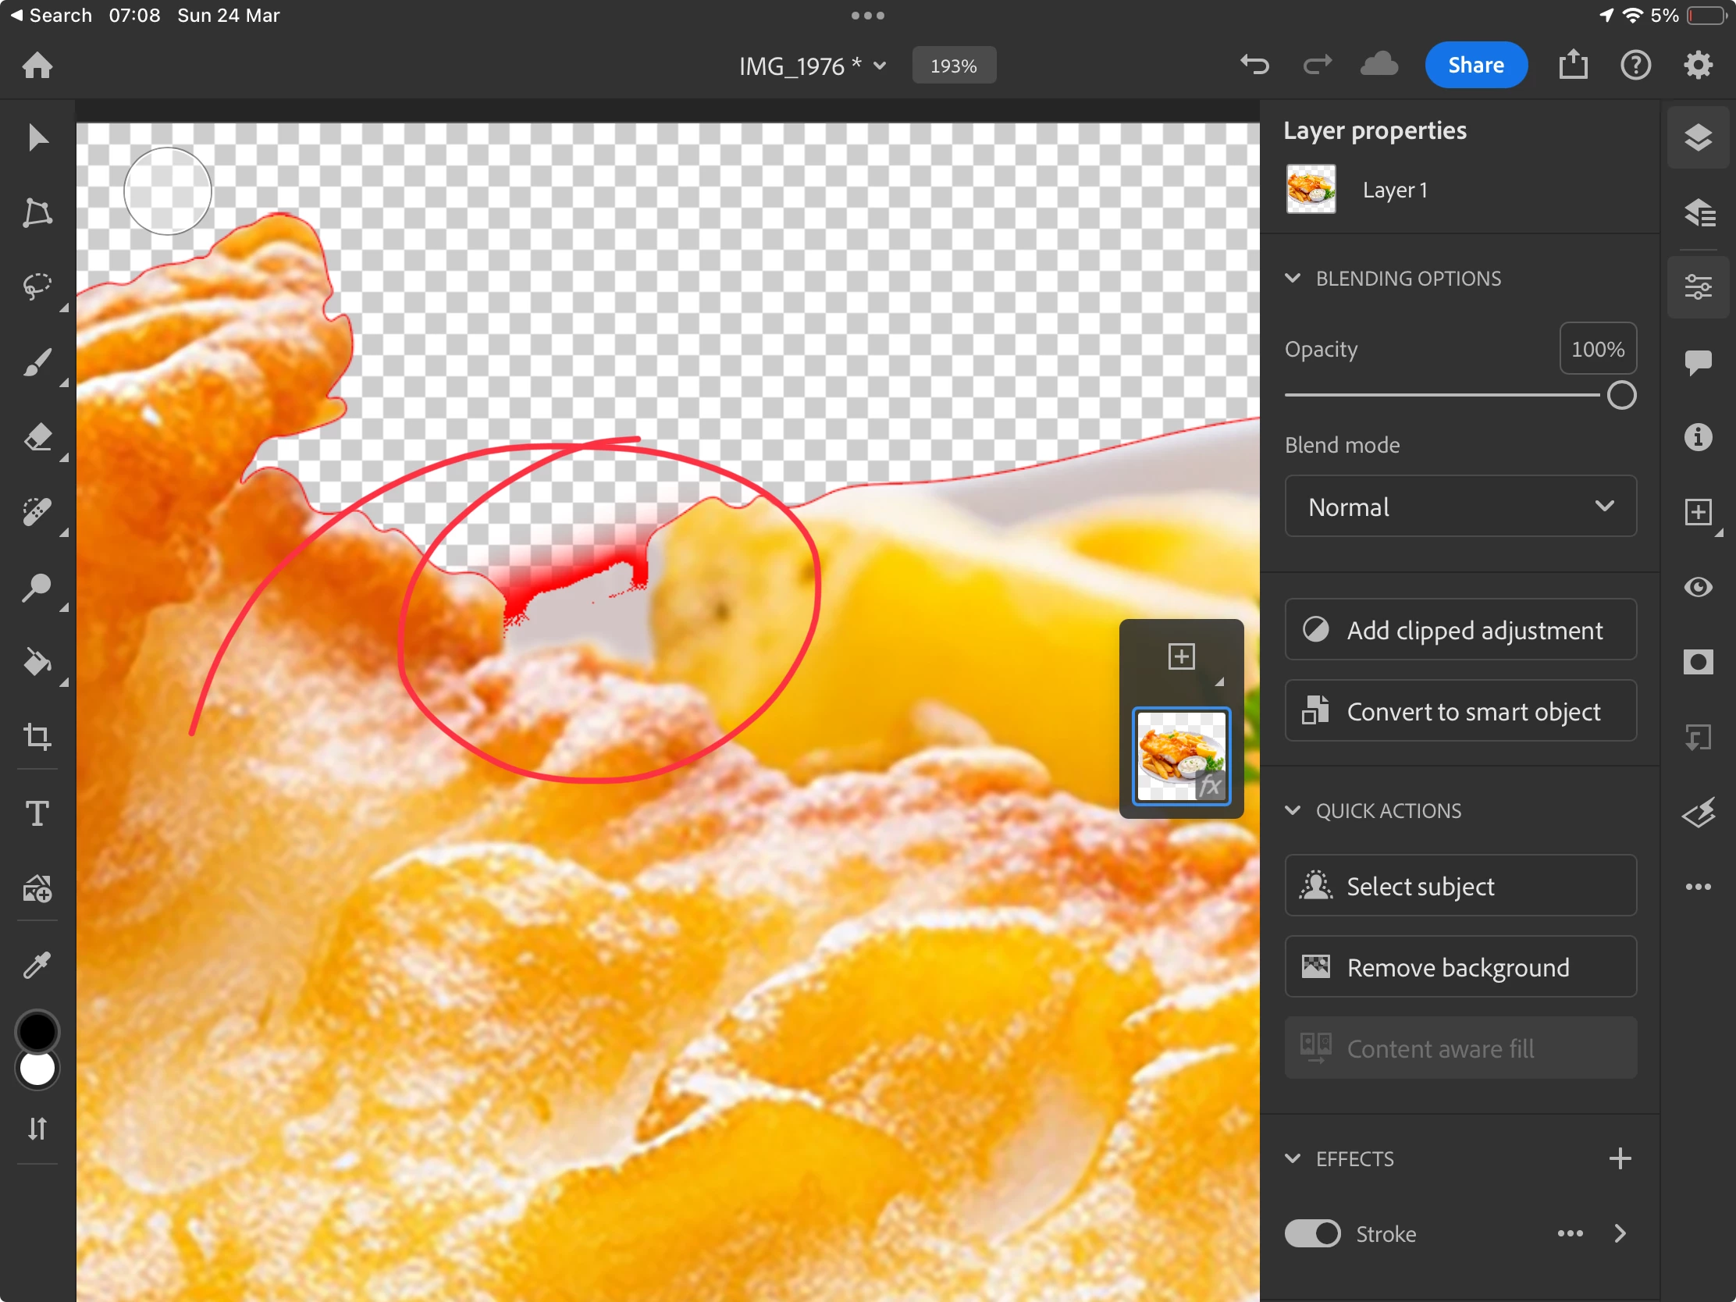This screenshot has width=1736, height=1302.
Task: Select the Lasso tool
Action: pos(37,286)
